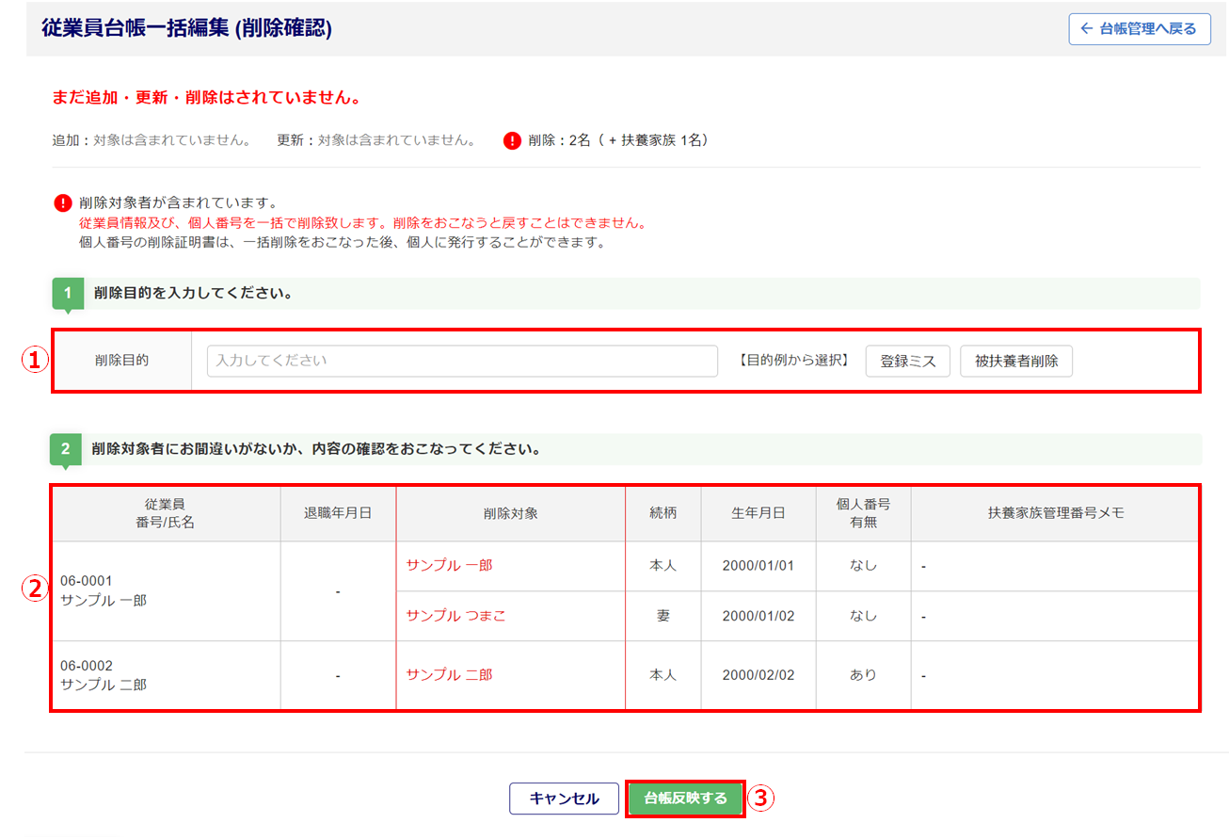
Task: Click employee cell 06-0002 サンプル 二郎
Action: click(104, 675)
